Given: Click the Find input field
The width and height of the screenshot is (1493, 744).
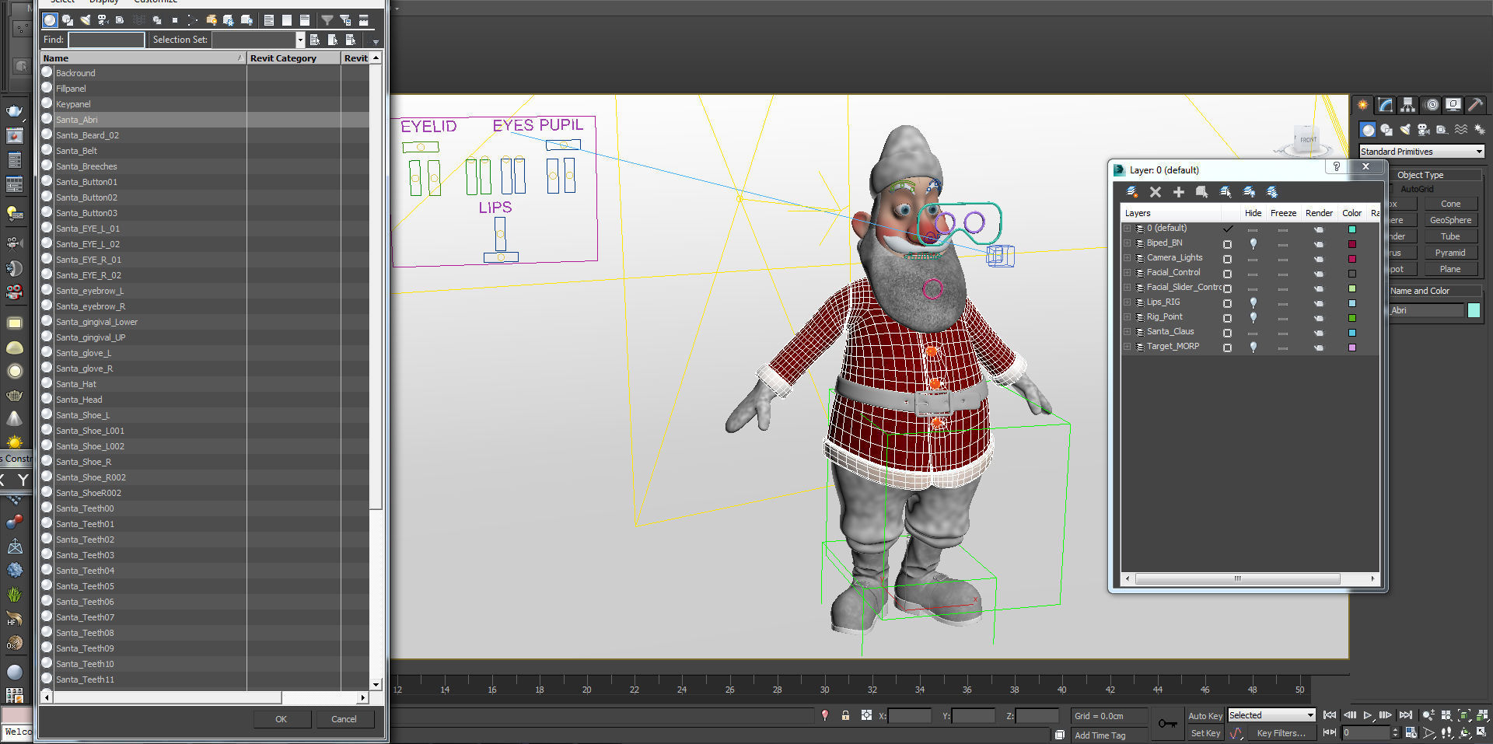Looking at the screenshot, I should [106, 40].
